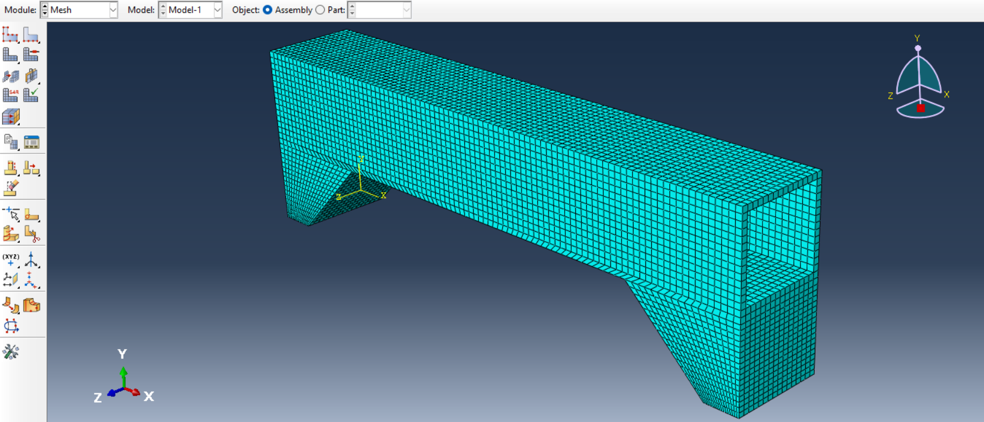Select the Partition Cell tool

pyautogui.click(x=11, y=234)
